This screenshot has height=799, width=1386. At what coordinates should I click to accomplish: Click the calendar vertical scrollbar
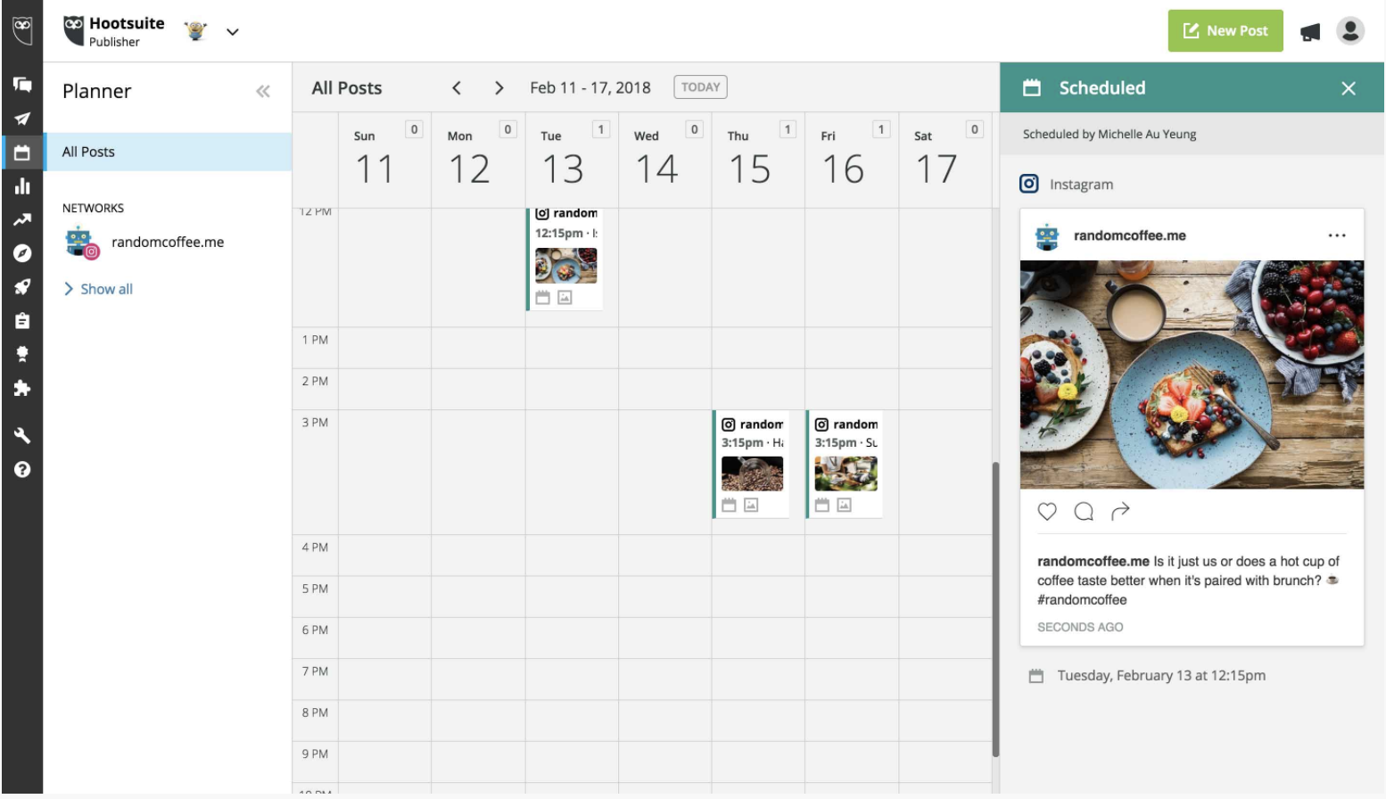(995, 609)
